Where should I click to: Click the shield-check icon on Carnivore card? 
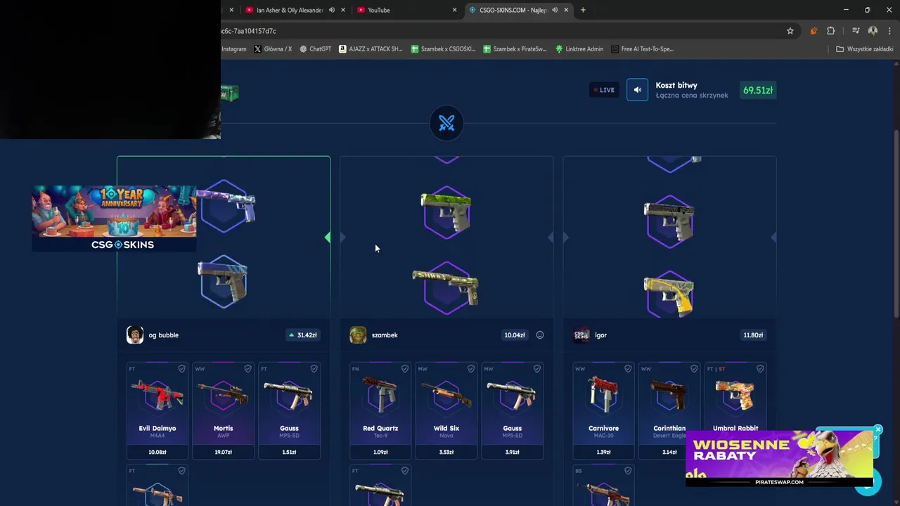click(628, 369)
